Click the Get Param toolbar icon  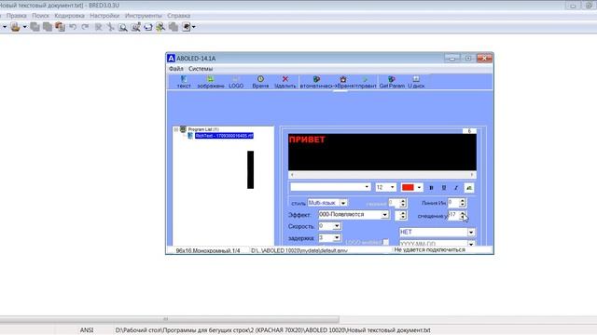point(392,82)
